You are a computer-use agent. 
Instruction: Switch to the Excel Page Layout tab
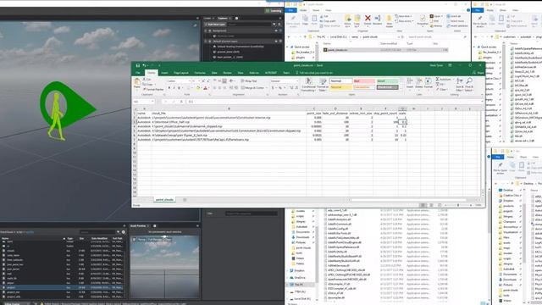click(180, 73)
